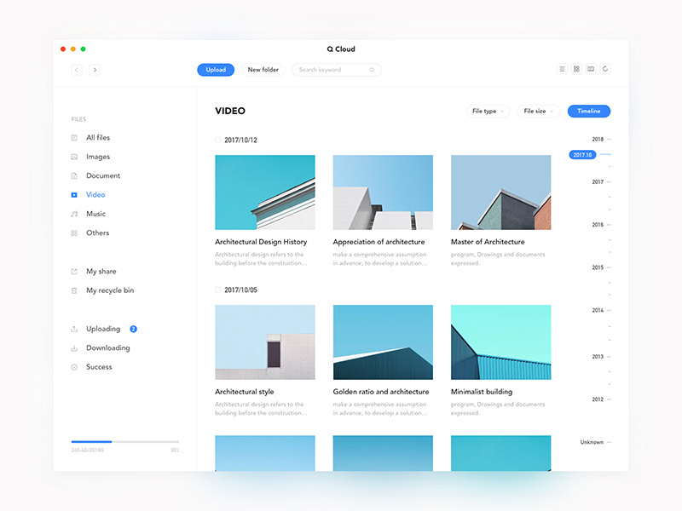Jump to 2017 on the timeline

tap(598, 182)
